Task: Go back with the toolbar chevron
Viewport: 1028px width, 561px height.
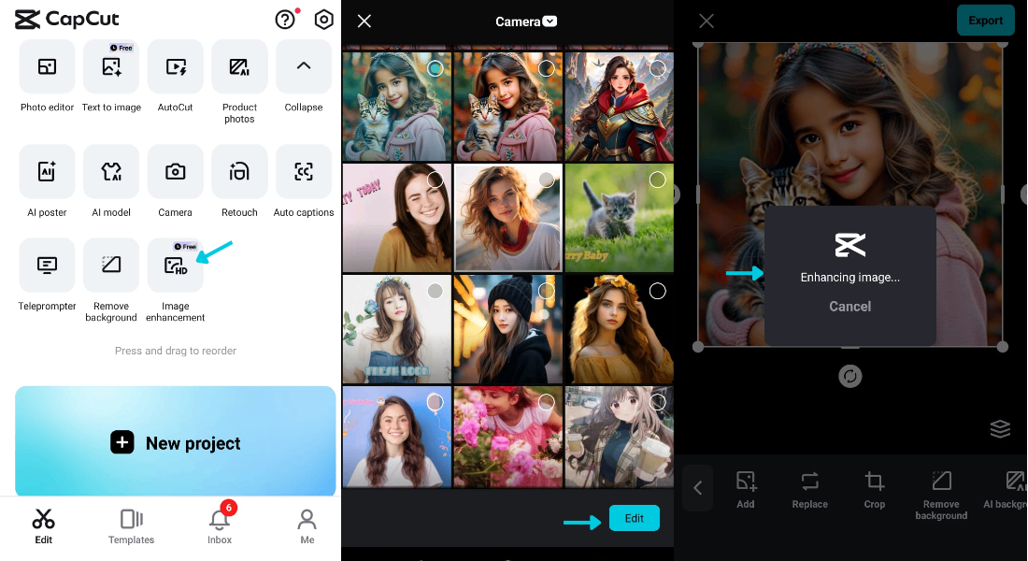Action: 697,487
